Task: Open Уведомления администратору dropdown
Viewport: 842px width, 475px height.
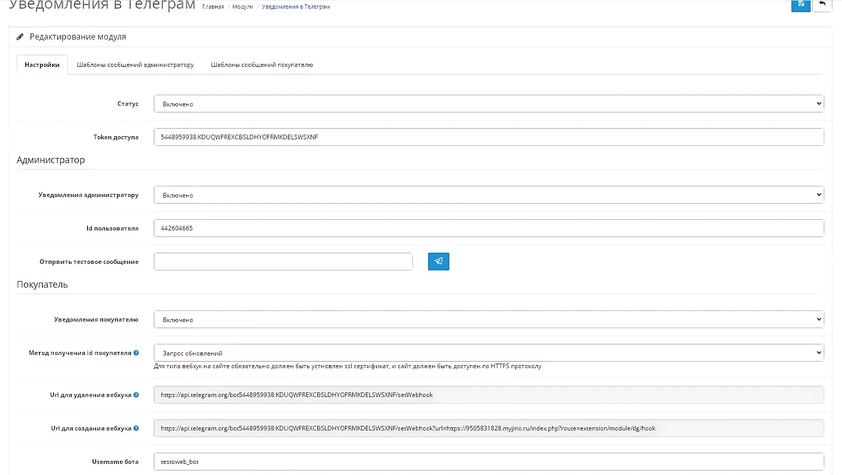Action: (x=489, y=195)
